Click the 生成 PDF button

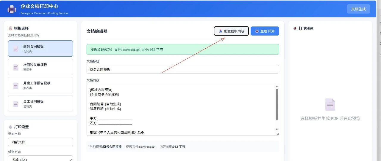tap(265, 31)
